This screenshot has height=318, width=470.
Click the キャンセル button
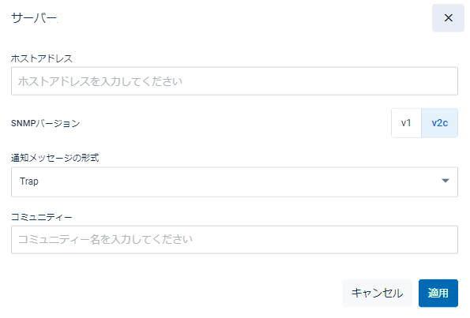coord(377,294)
